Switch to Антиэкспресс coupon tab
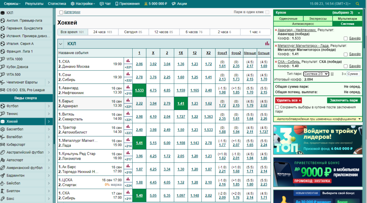367x203 pixels. coord(303,24)
